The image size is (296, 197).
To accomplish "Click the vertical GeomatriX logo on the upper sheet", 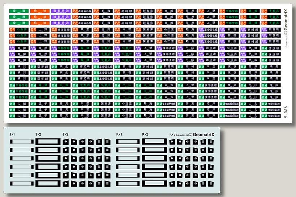I will click(x=286, y=19).
